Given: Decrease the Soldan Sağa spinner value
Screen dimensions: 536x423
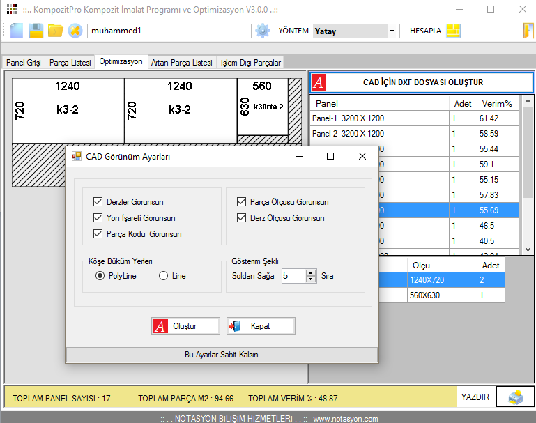Looking at the screenshot, I should (x=310, y=279).
